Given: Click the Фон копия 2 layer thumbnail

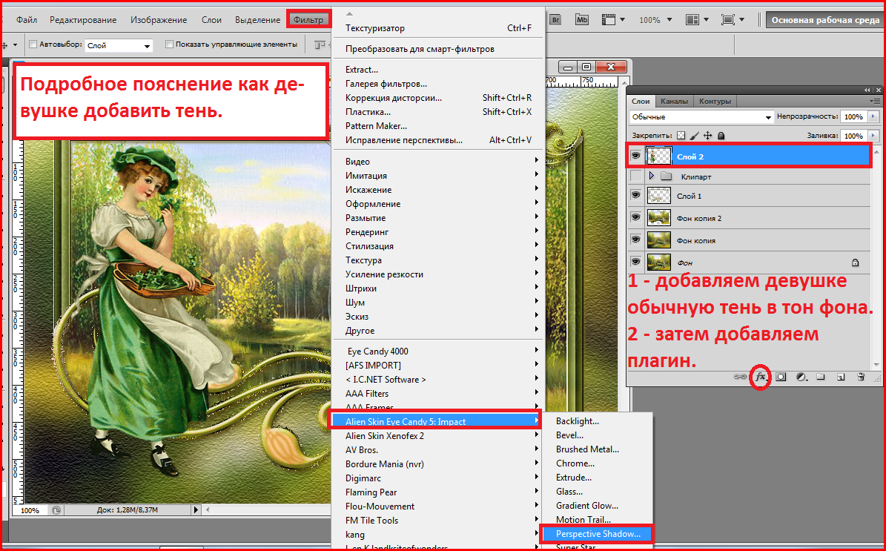Looking at the screenshot, I should (659, 217).
